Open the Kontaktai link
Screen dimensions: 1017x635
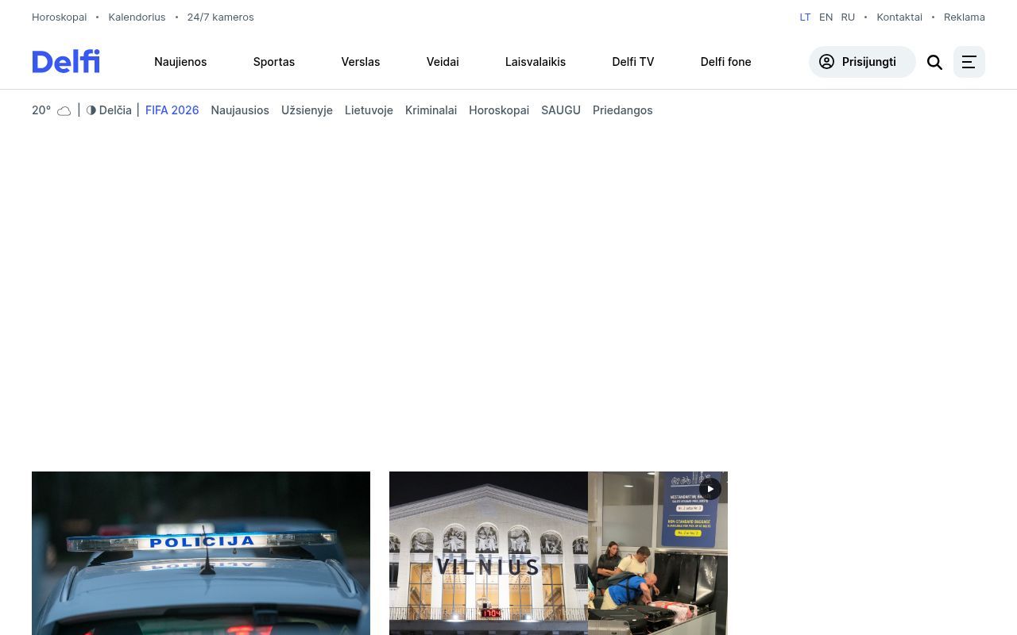(899, 17)
